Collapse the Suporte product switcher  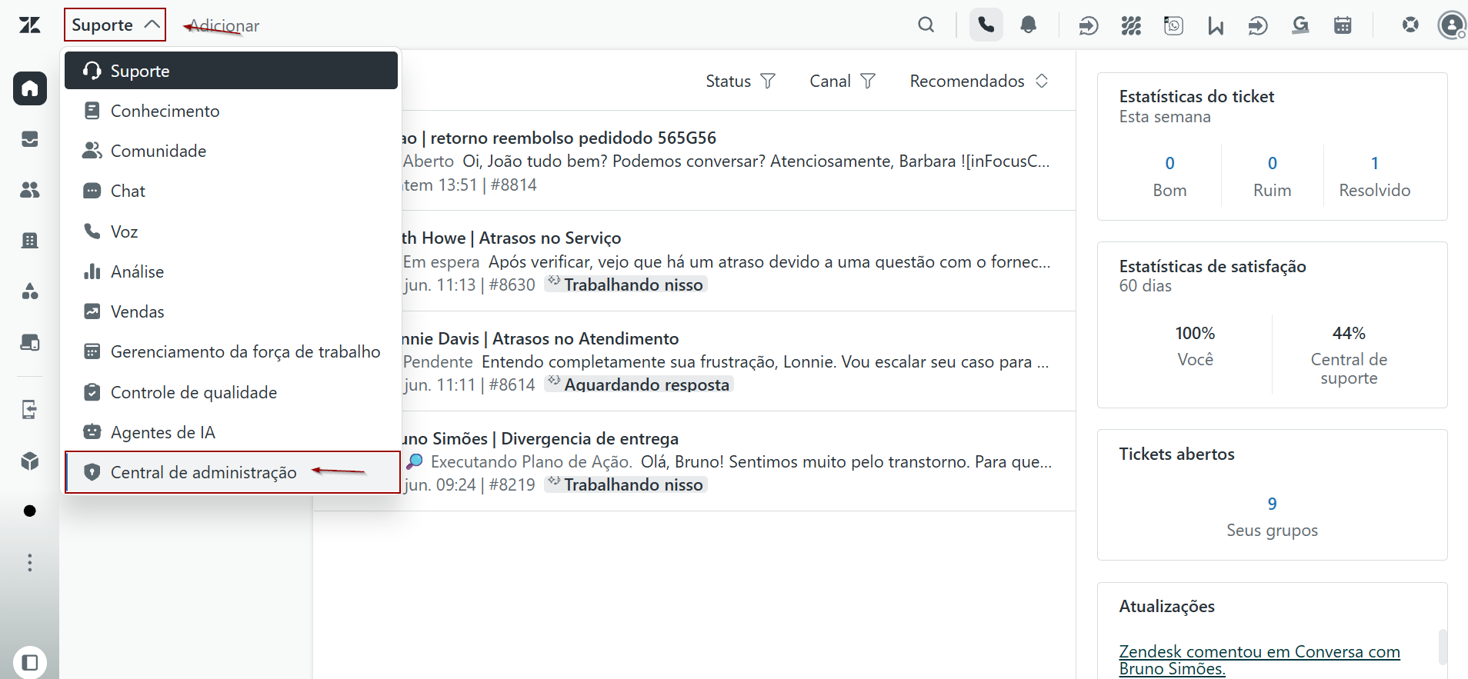pos(115,25)
